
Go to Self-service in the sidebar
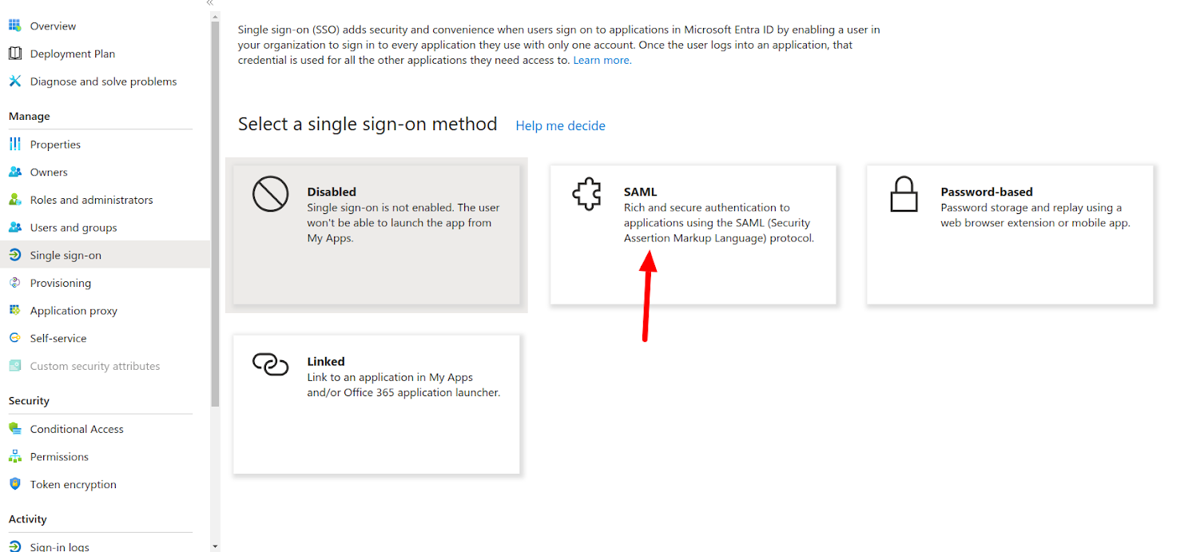coord(58,339)
